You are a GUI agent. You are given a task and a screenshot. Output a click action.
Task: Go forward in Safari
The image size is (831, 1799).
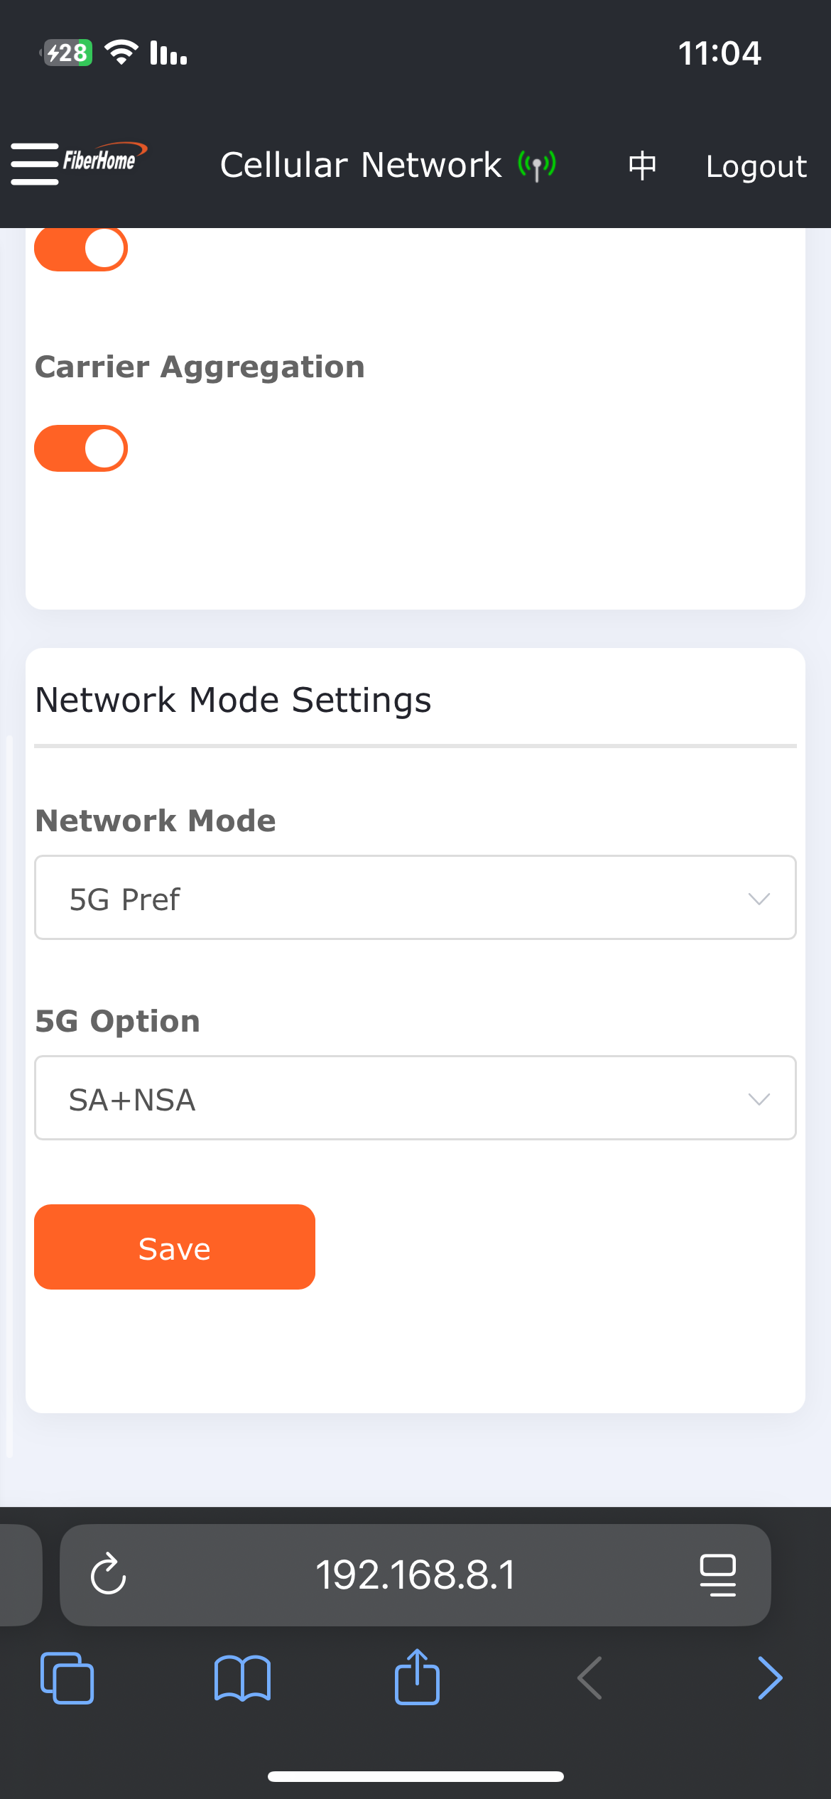[770, 1678]
